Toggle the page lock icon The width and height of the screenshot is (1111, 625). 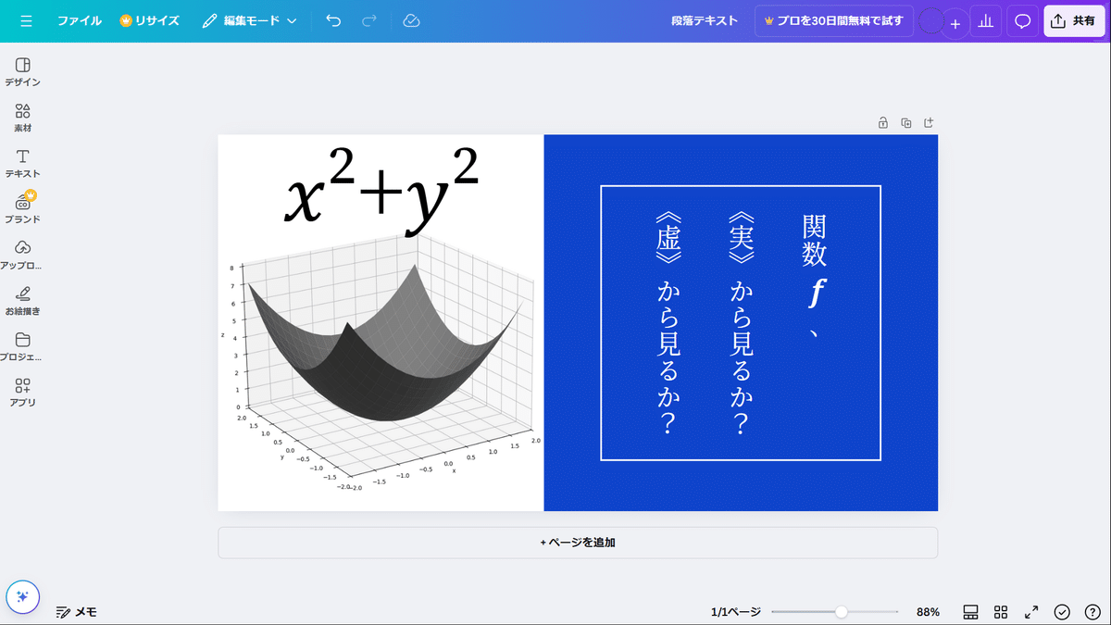(x=882, y=121)
